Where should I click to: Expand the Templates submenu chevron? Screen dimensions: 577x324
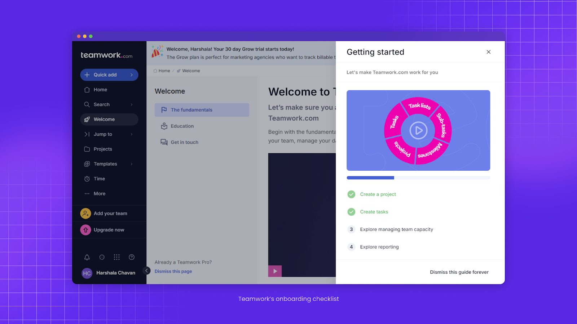pyautogui.click(x=132, y=164)
